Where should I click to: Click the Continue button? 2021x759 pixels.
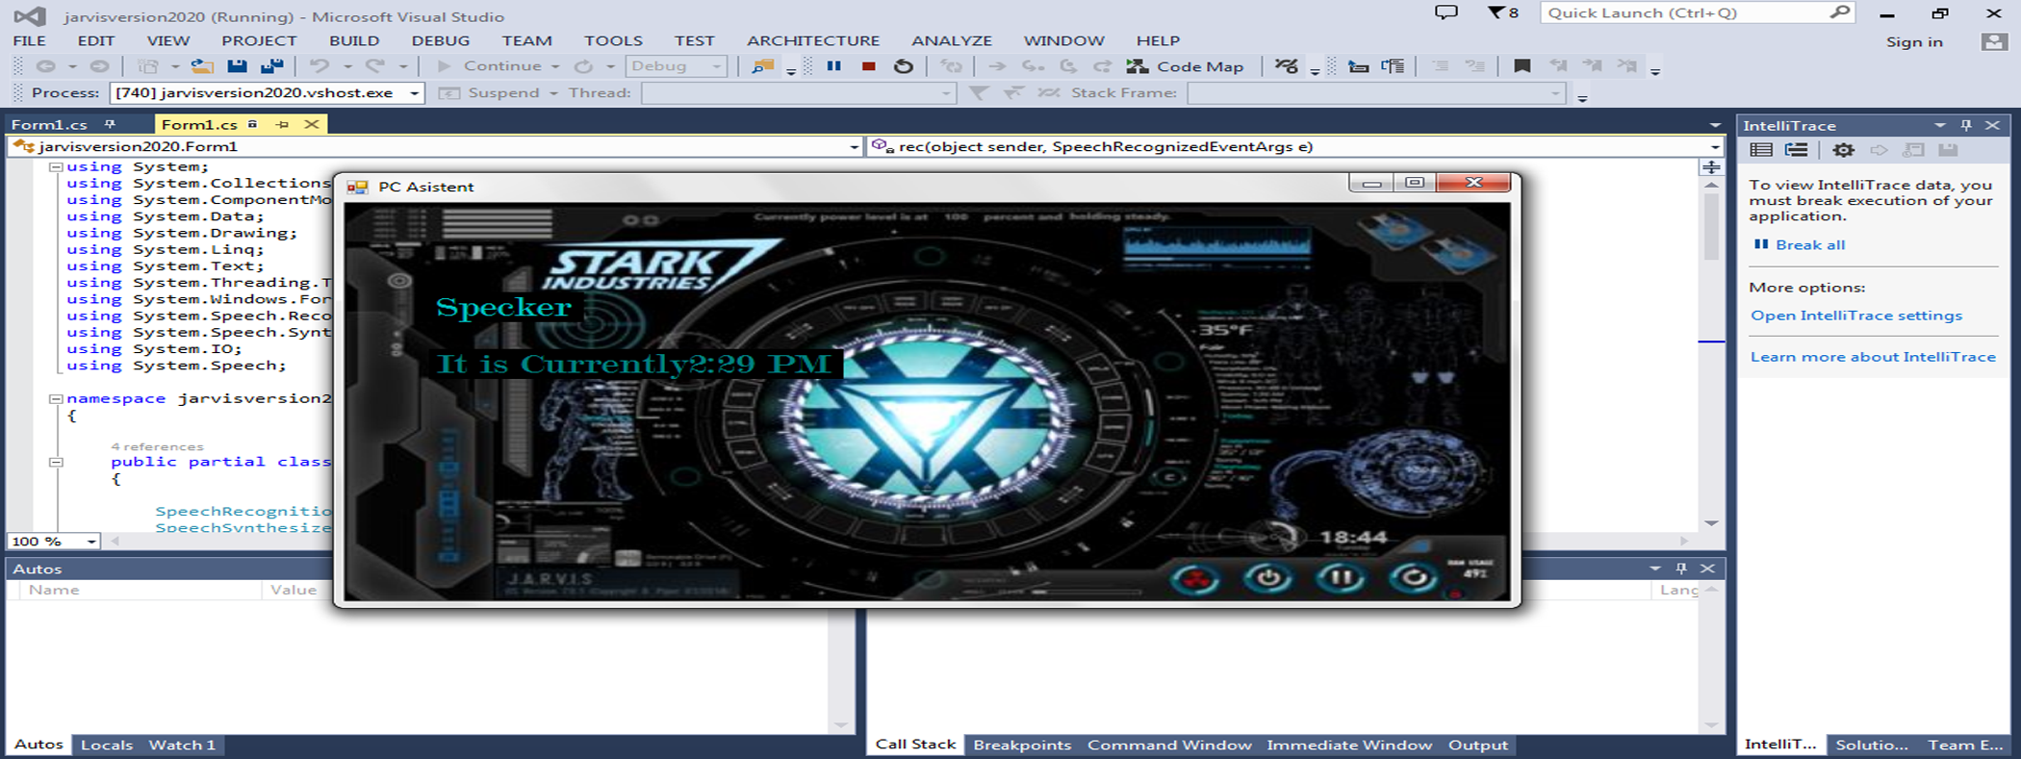click(x=490, y=66)
